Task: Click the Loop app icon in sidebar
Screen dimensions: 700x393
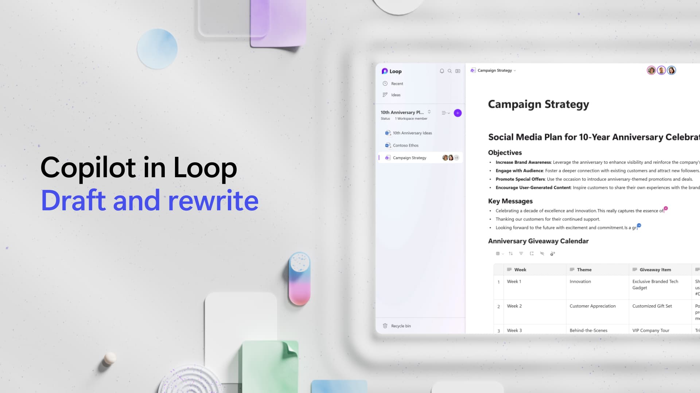Action: click(x=385, y=71)
